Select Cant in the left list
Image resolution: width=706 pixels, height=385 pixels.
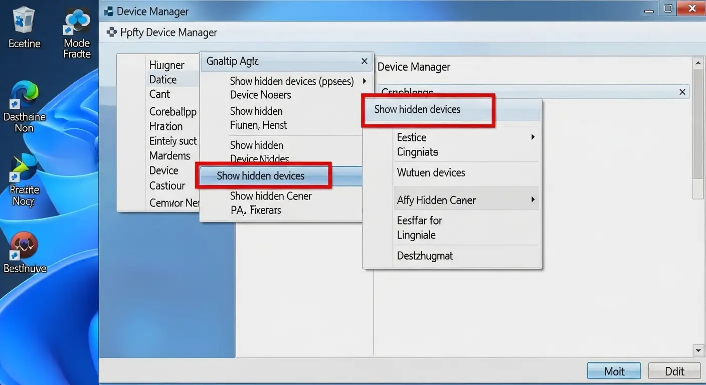159,94
